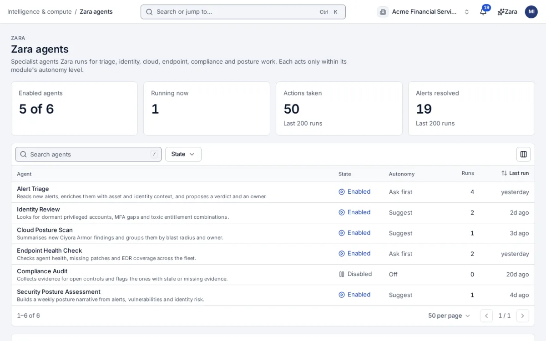Click the Enabled agents card
This screenshot has width=546, height=341.
(x=74, y=109)
